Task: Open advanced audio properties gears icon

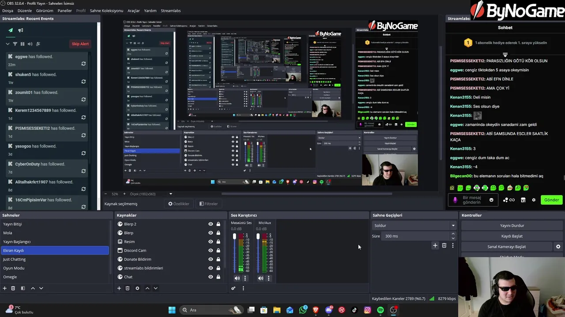Action: [234, 288]
